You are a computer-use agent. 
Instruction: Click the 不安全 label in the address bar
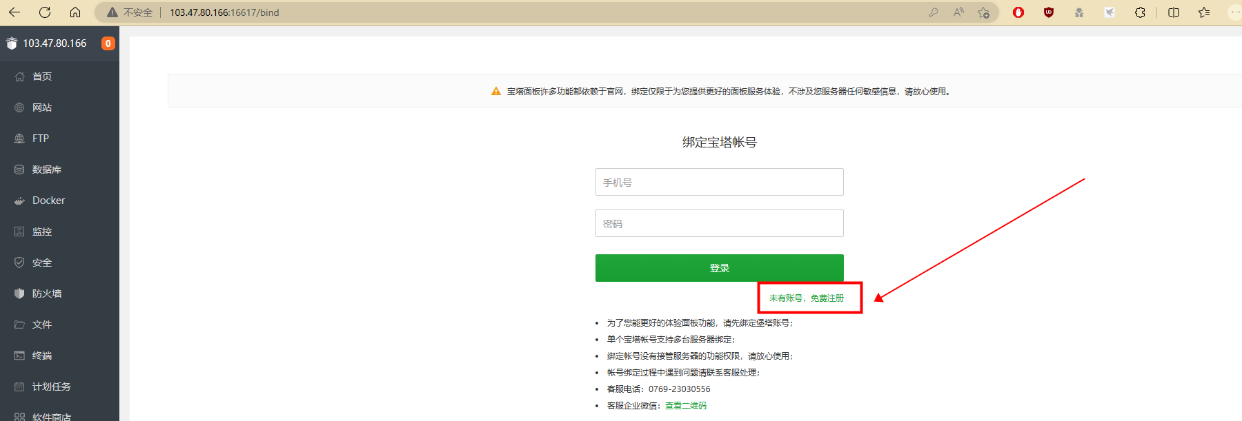(x=138, y=12)
